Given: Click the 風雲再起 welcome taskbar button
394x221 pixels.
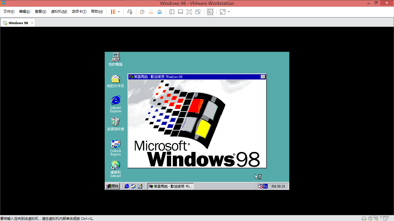Looking at the screenshot, I should 170,186.
